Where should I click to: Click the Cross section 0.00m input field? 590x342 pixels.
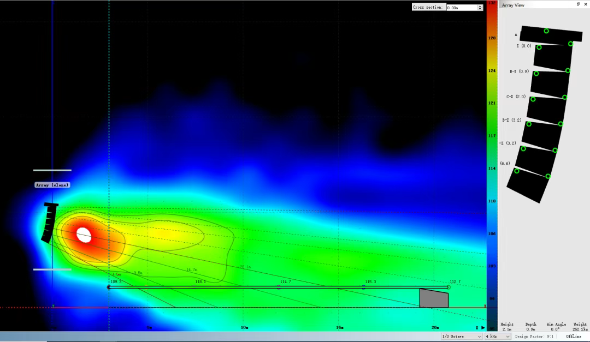pos(461,7)
